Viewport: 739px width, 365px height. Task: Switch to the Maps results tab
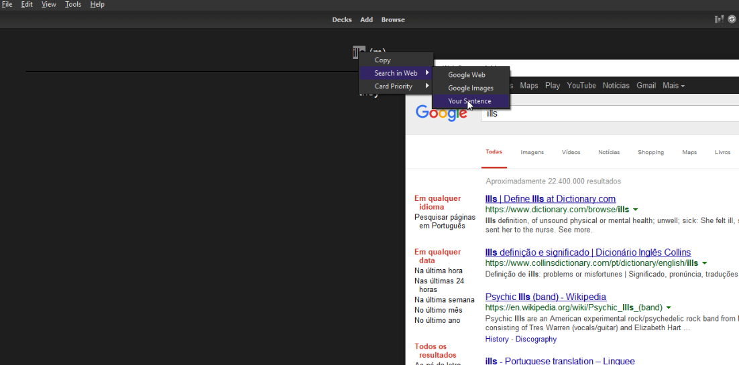tap(689, 152)
